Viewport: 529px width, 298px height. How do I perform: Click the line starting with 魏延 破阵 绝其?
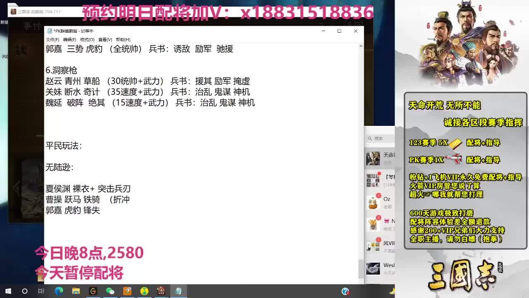click(150, 103)
